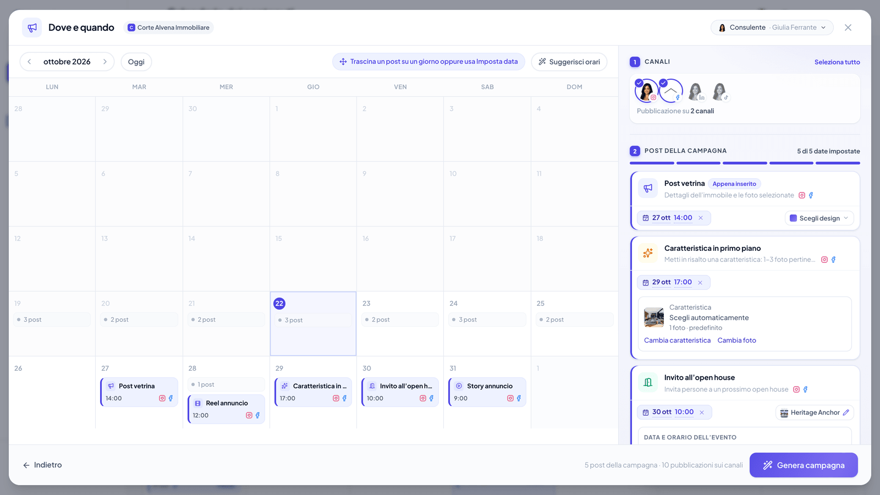Viewport: 880px width, 495px height.
Task: Click Cambia foto link
Action: pos(737,340)
